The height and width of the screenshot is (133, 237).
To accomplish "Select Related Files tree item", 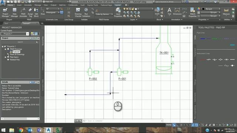I will coord(15,60).
